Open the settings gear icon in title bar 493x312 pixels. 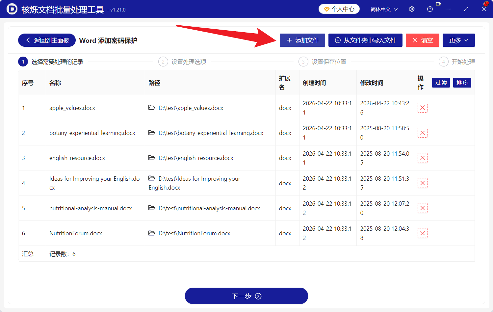412,9
